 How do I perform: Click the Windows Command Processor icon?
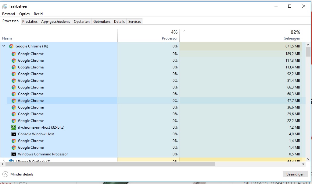coord(13,154)
